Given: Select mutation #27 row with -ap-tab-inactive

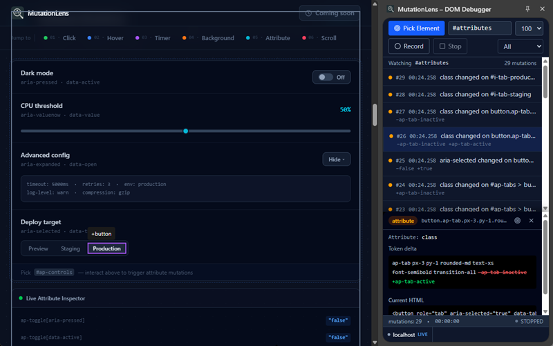Looking at the screenshot, I should tap(462, 115).
